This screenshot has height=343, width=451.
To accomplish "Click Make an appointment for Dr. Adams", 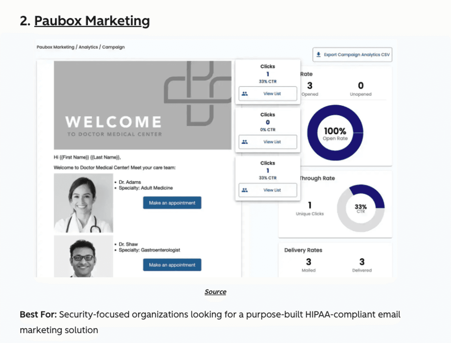I will tap(172, 203).
